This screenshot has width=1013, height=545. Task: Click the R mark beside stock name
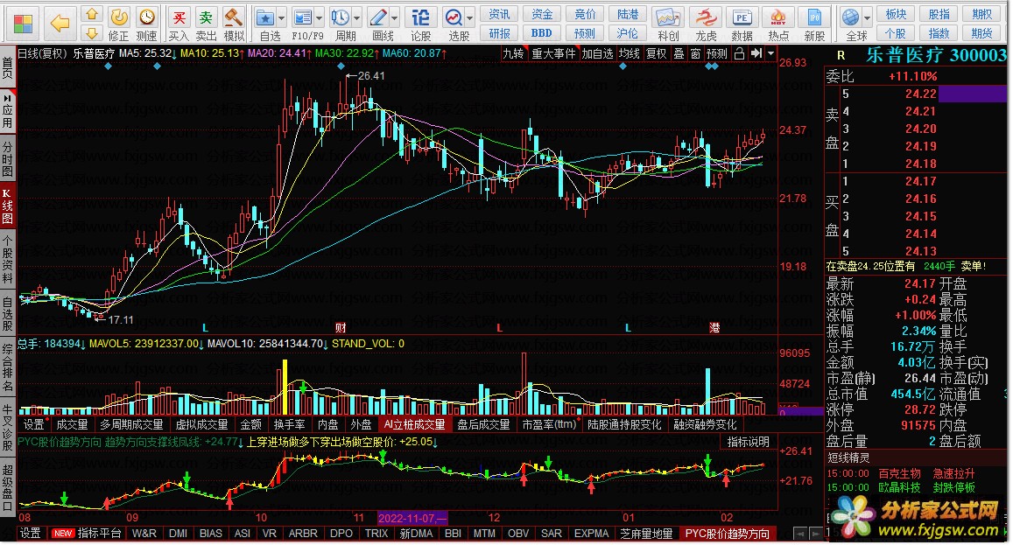tap(841, 56)
